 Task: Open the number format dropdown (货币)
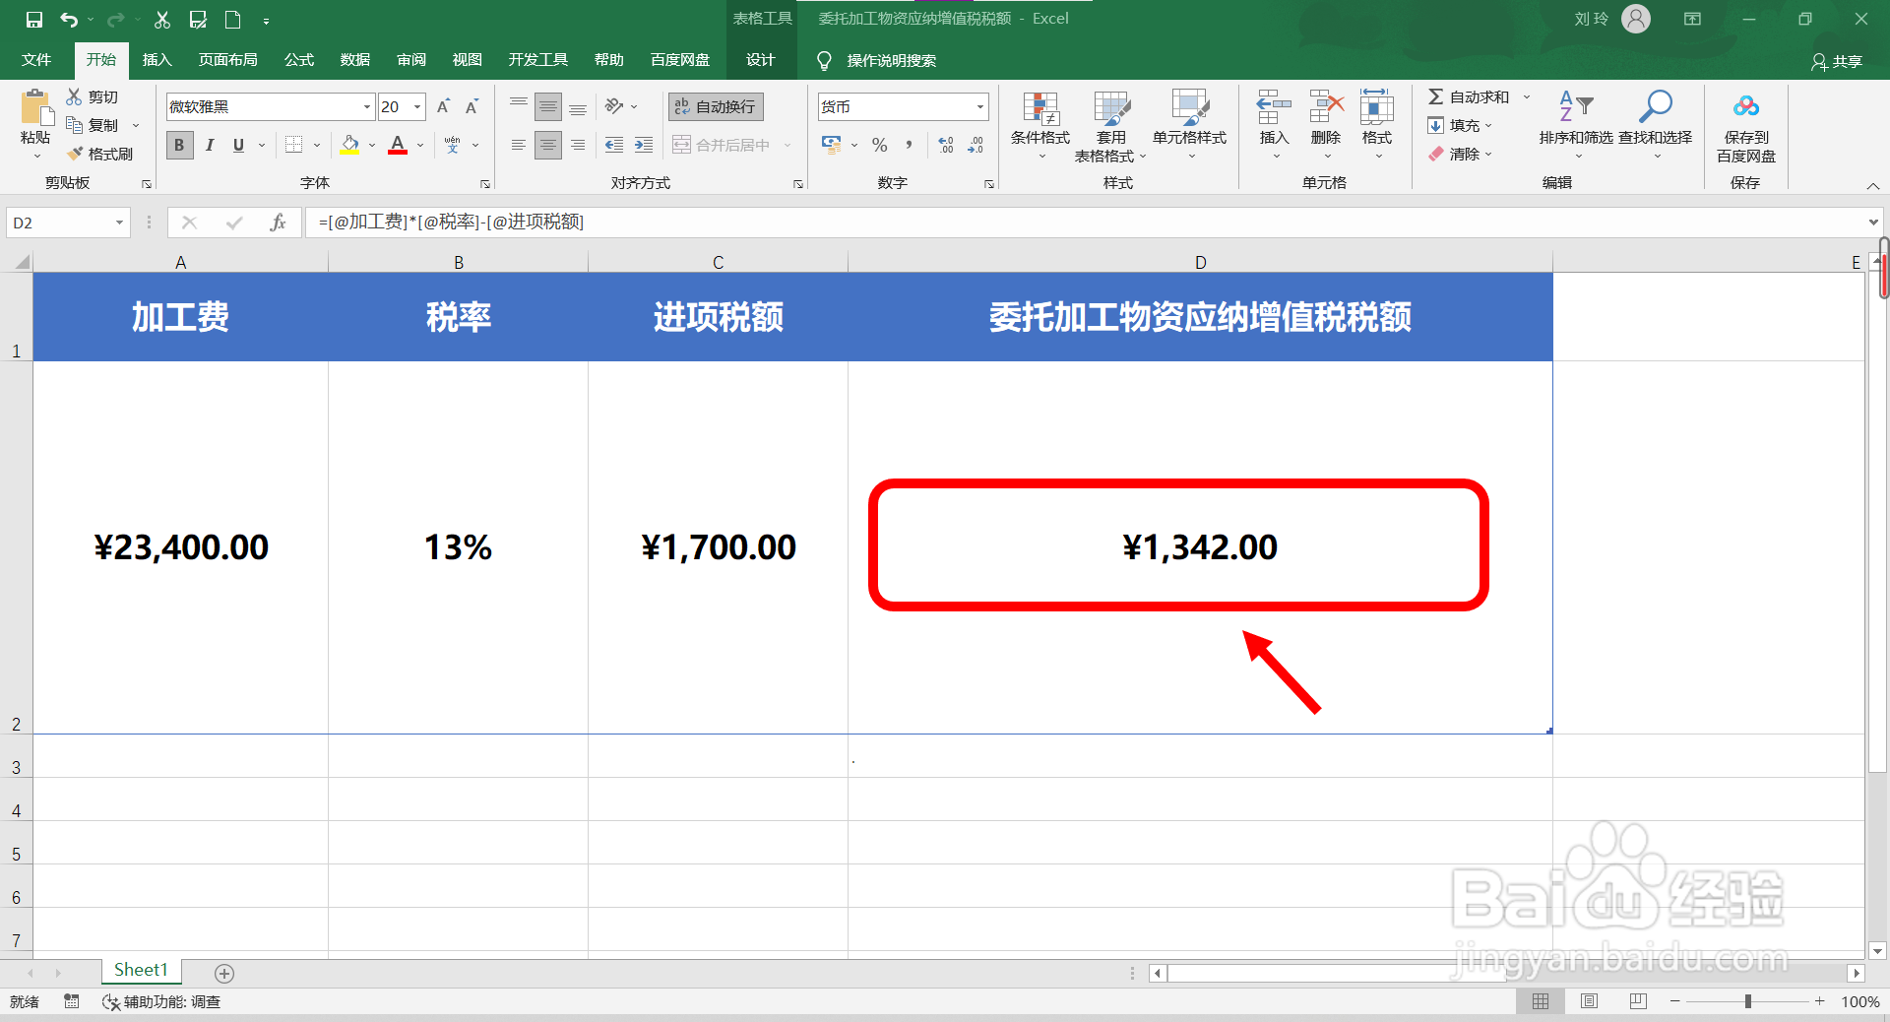click(x=980, y=107)
